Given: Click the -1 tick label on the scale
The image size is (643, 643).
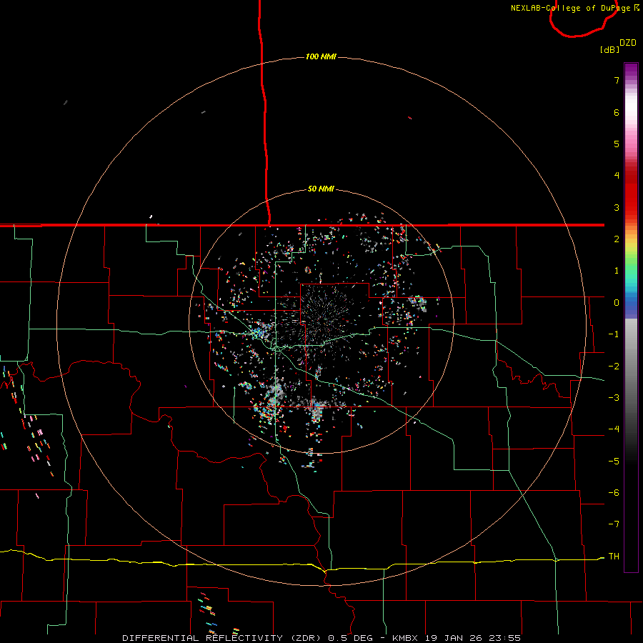Looking at the screenshot, I should 614,334.
